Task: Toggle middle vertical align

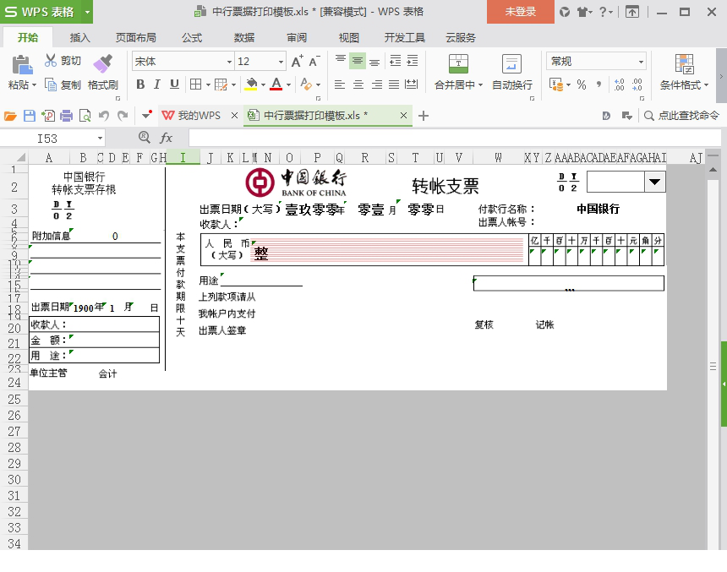Action: [358, 61]
